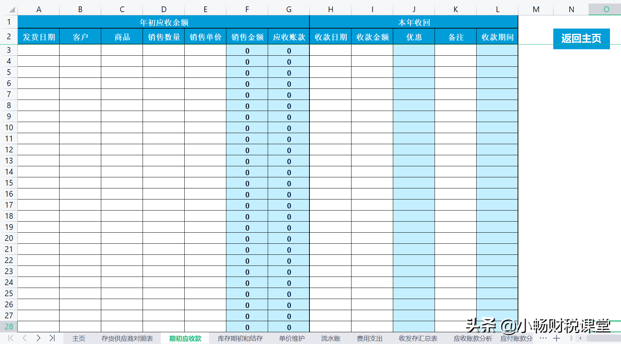Jump to last sheet via end arrow

[53, 338]
